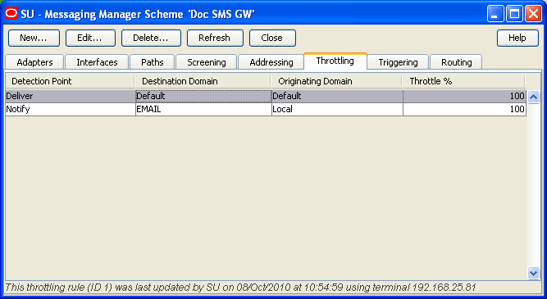Sort by Destination Domain column header

(203, 81)
